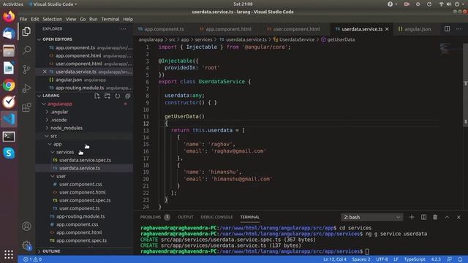Open the Extensions view
The height and width of the screenshot is (263, 468).
[x=26, y=107]
